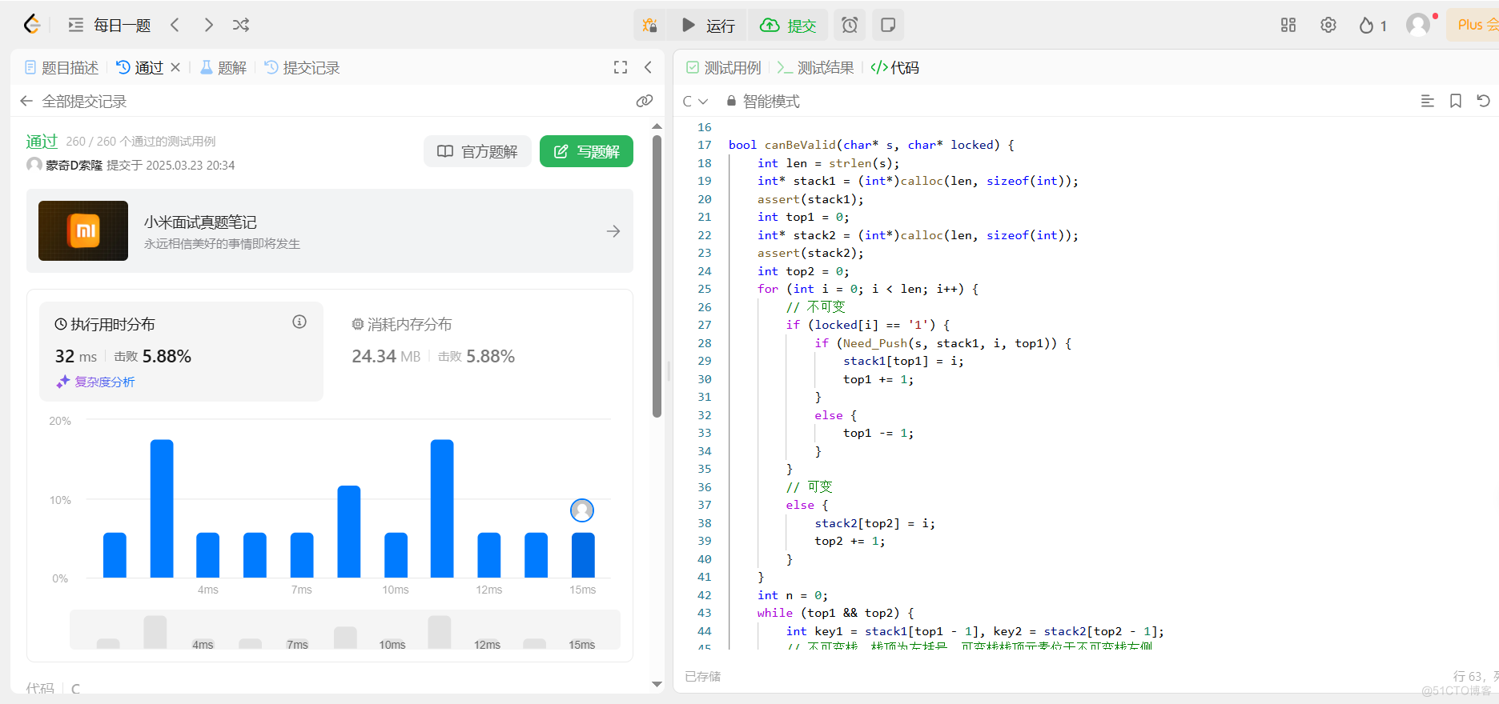Select the 代码 code tab
Image resolution: width=1499 pixels, height=704 pixels.
pyautogui.click(x=895, y=68)
